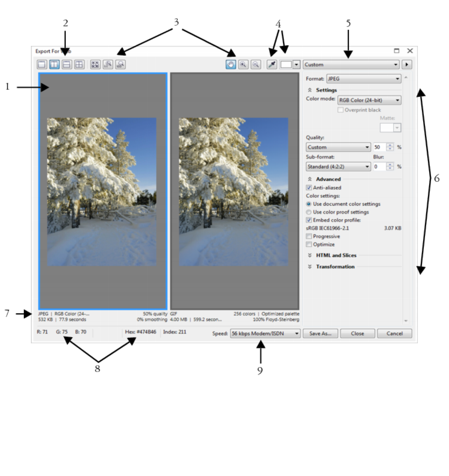
Task: Enable the Optimize checkbox
Action: tap(309, 245)
